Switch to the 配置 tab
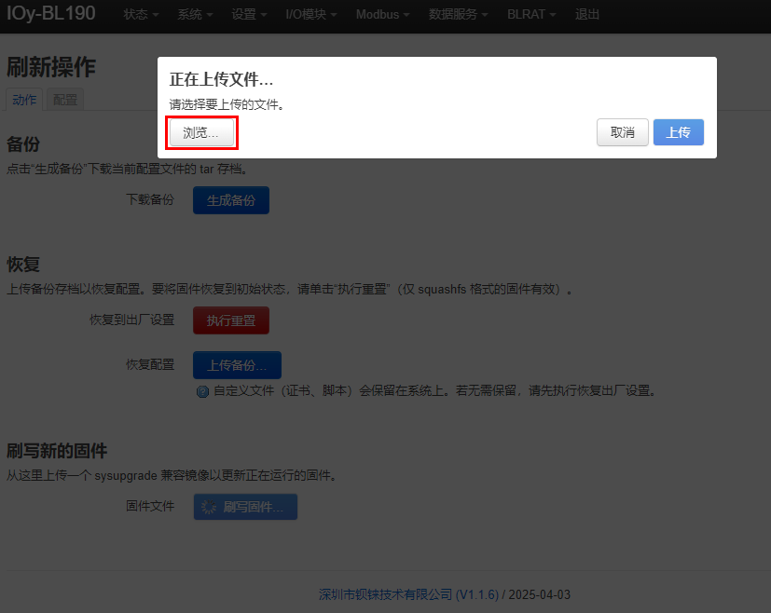The width and height of the screenshot is (771, 613). [x=65, y=100]
